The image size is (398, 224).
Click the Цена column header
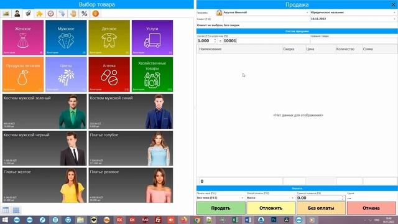(320, 49)
